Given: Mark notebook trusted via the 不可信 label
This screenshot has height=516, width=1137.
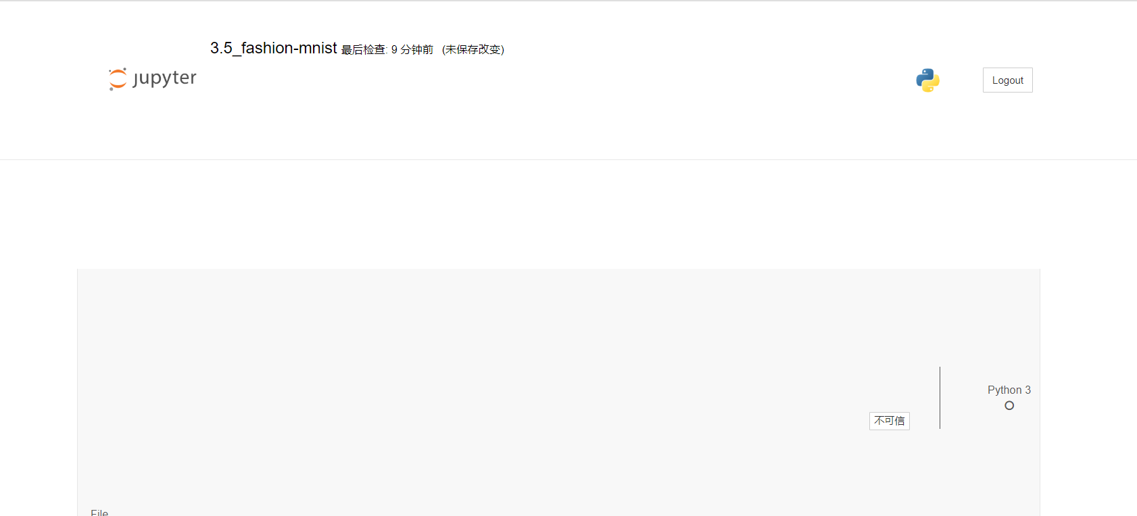Looking at the screenshot, I should (889, 421).
